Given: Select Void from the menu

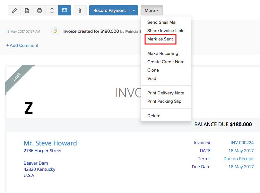Looking at the screenshot, I should point(152,78).
